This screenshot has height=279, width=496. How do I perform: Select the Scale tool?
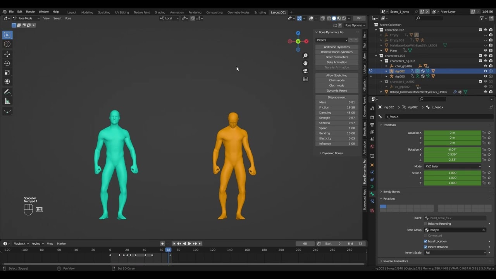click(x=7, y=72)
